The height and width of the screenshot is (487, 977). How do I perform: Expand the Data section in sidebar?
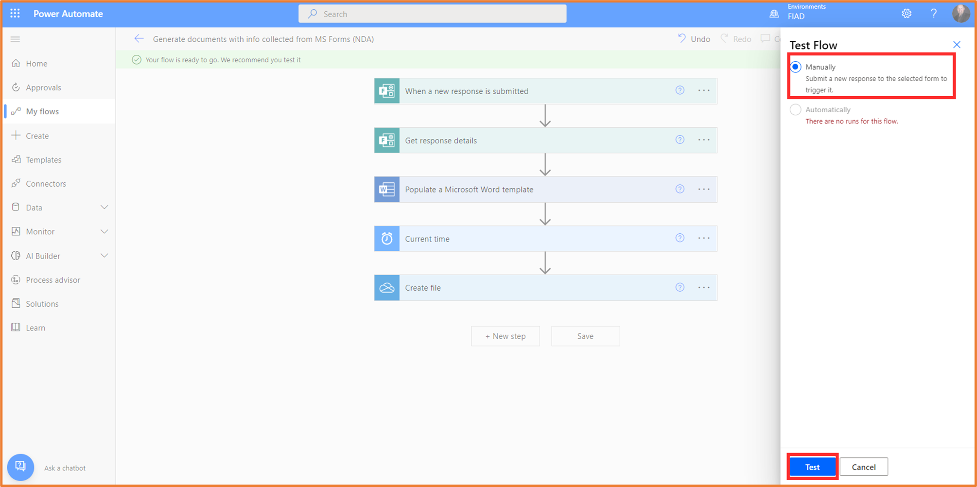point(105,207)
